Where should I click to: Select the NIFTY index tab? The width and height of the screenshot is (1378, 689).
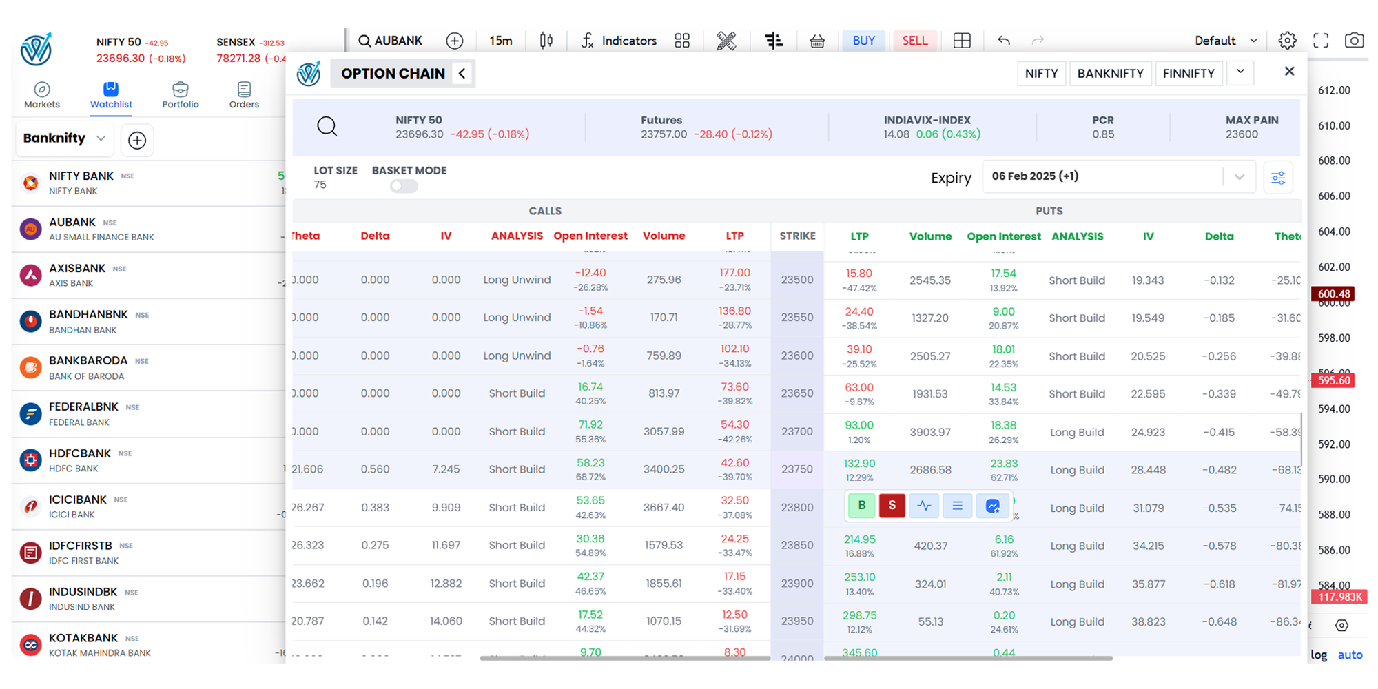[x=1041, y=73]
